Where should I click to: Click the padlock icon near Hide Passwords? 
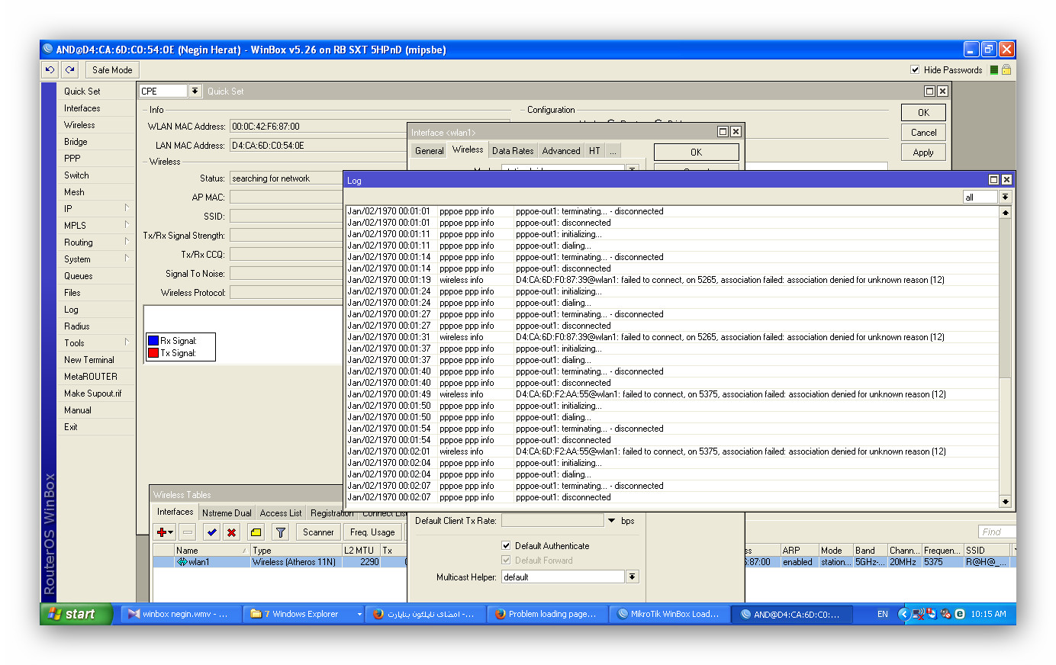[x=1006, y=69]
